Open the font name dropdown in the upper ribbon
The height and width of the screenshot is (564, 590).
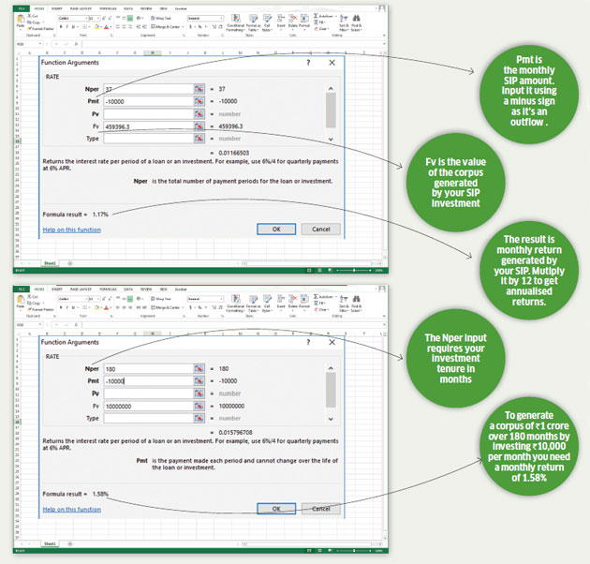point(84,17)
